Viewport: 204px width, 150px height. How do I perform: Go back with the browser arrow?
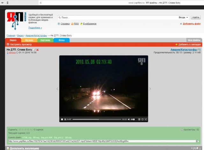(3, 3)
